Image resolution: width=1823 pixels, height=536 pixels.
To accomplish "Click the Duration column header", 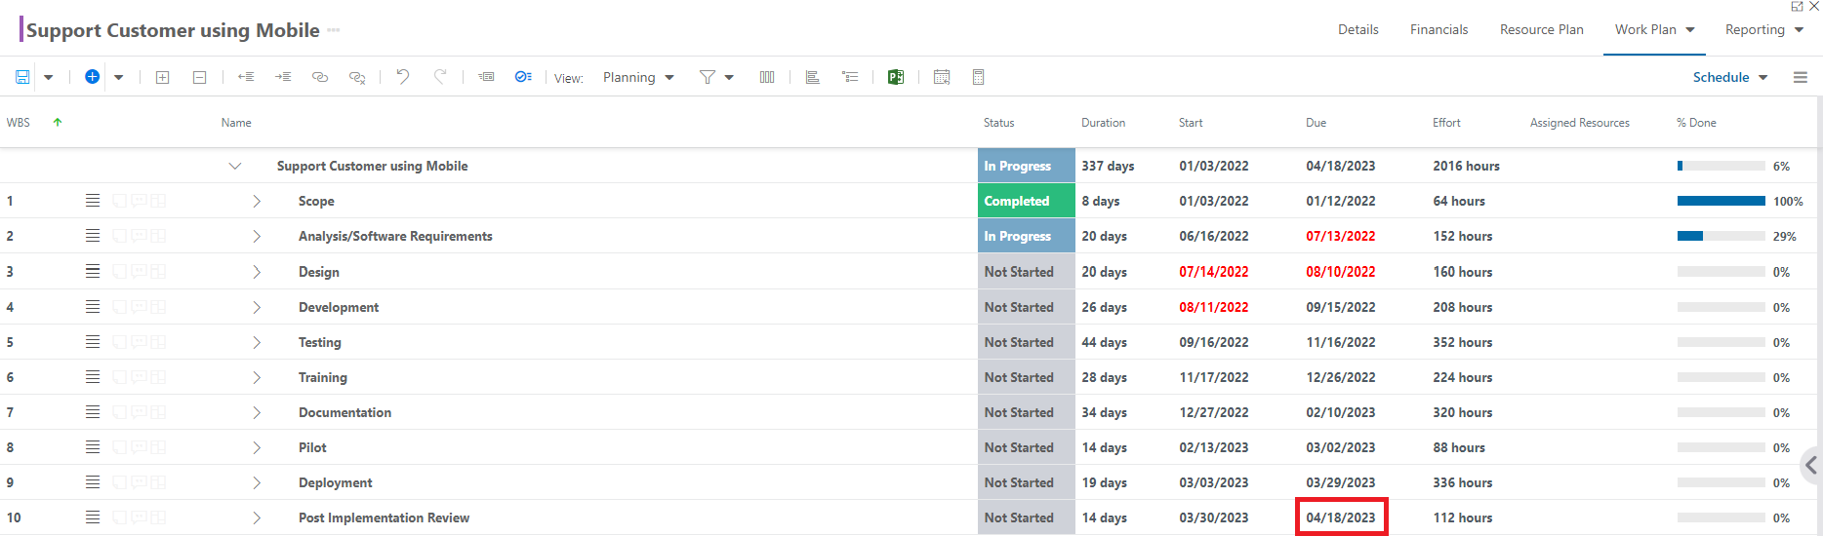I will [1103, 123].
